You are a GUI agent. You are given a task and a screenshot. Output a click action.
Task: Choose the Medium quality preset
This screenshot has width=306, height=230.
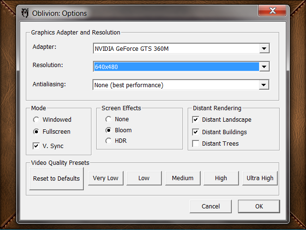pyautogui.click(x=182, y=178)
